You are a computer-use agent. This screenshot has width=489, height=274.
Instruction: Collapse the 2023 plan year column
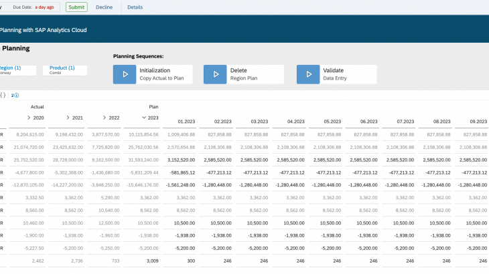tap(144, 118)
